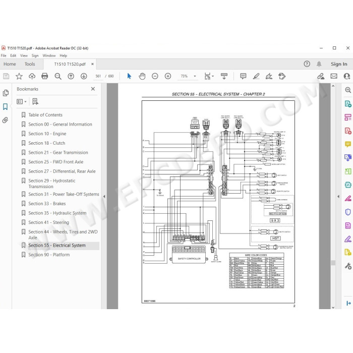Screen dimensions: 353x353
Task: Jump to Section 33 - Brakes bookmark
Action: click(x=47, y=204)
